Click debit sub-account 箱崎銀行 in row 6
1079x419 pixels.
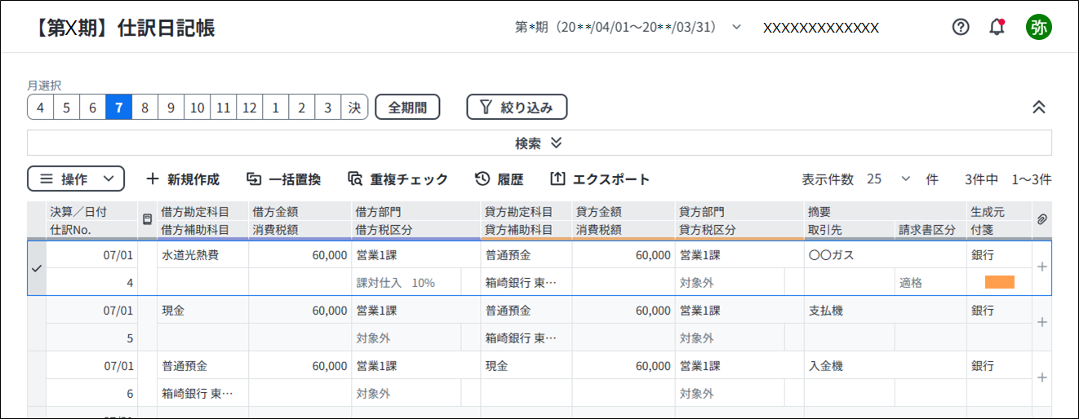[202, 394]
